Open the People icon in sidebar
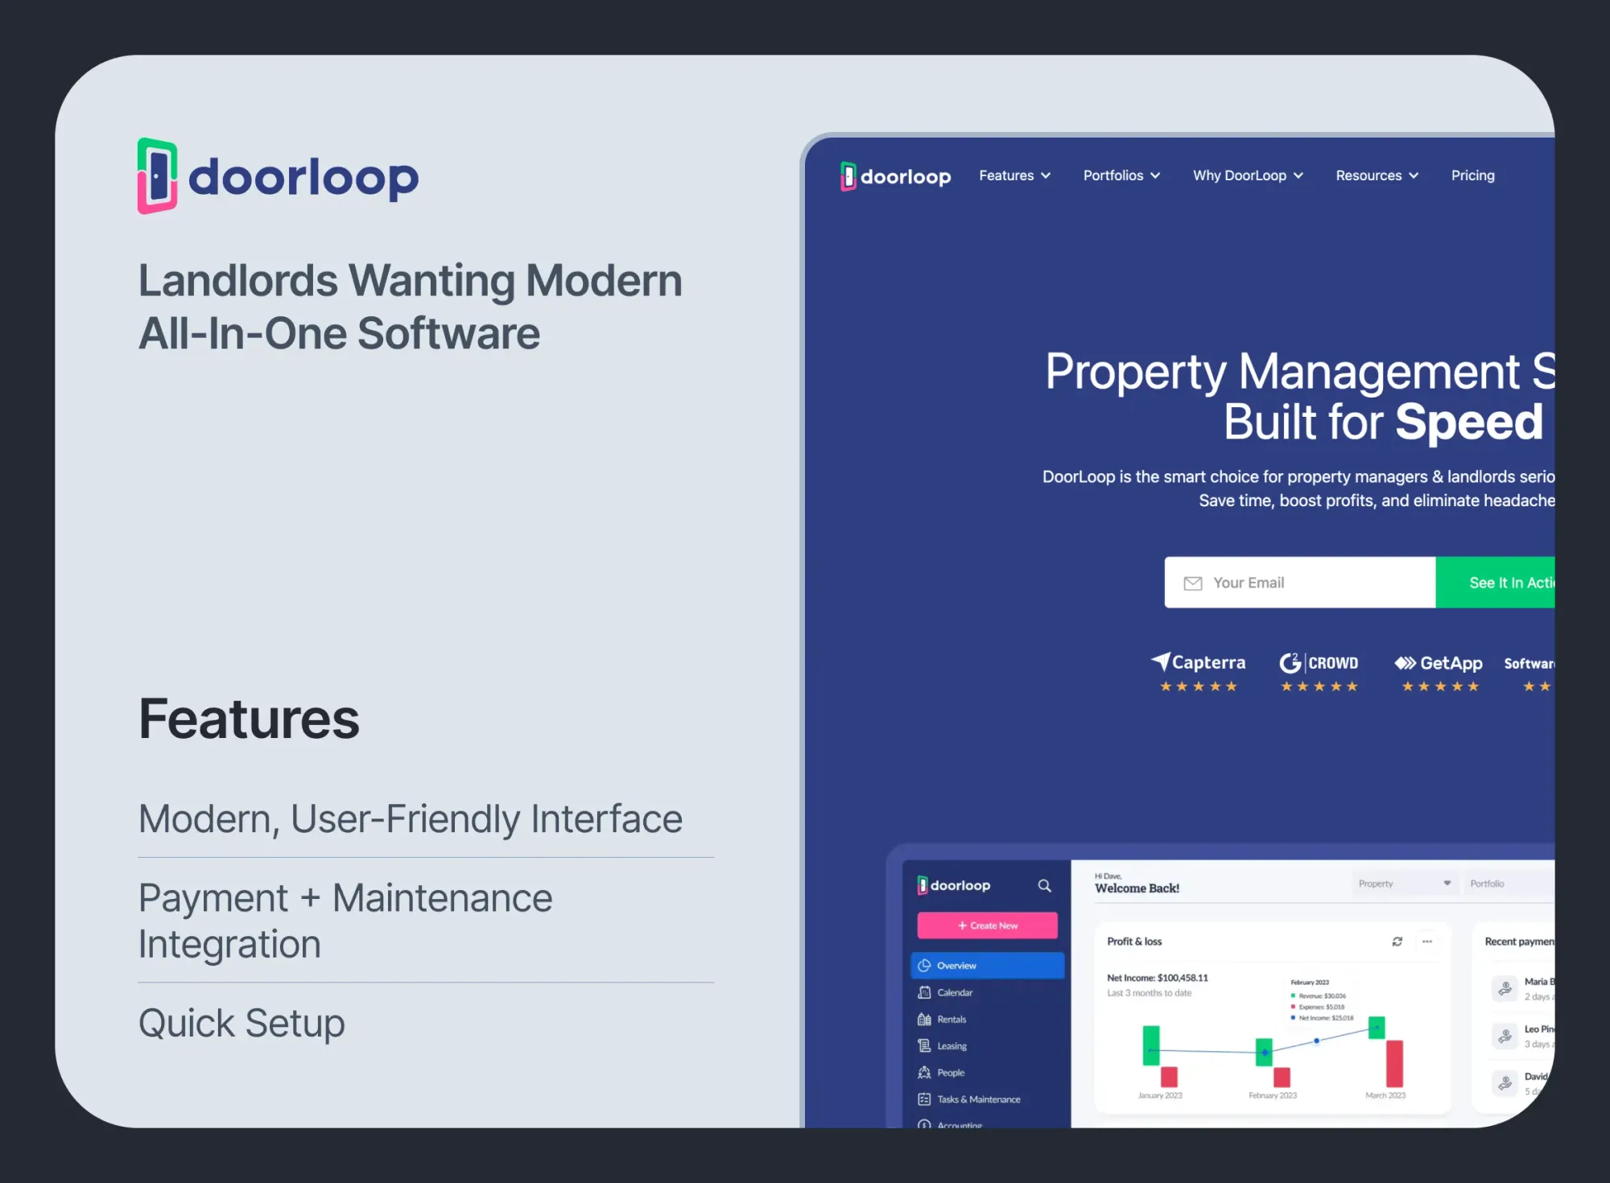This screenshot has height=1183, width=1610. [x=924, y=1072]
